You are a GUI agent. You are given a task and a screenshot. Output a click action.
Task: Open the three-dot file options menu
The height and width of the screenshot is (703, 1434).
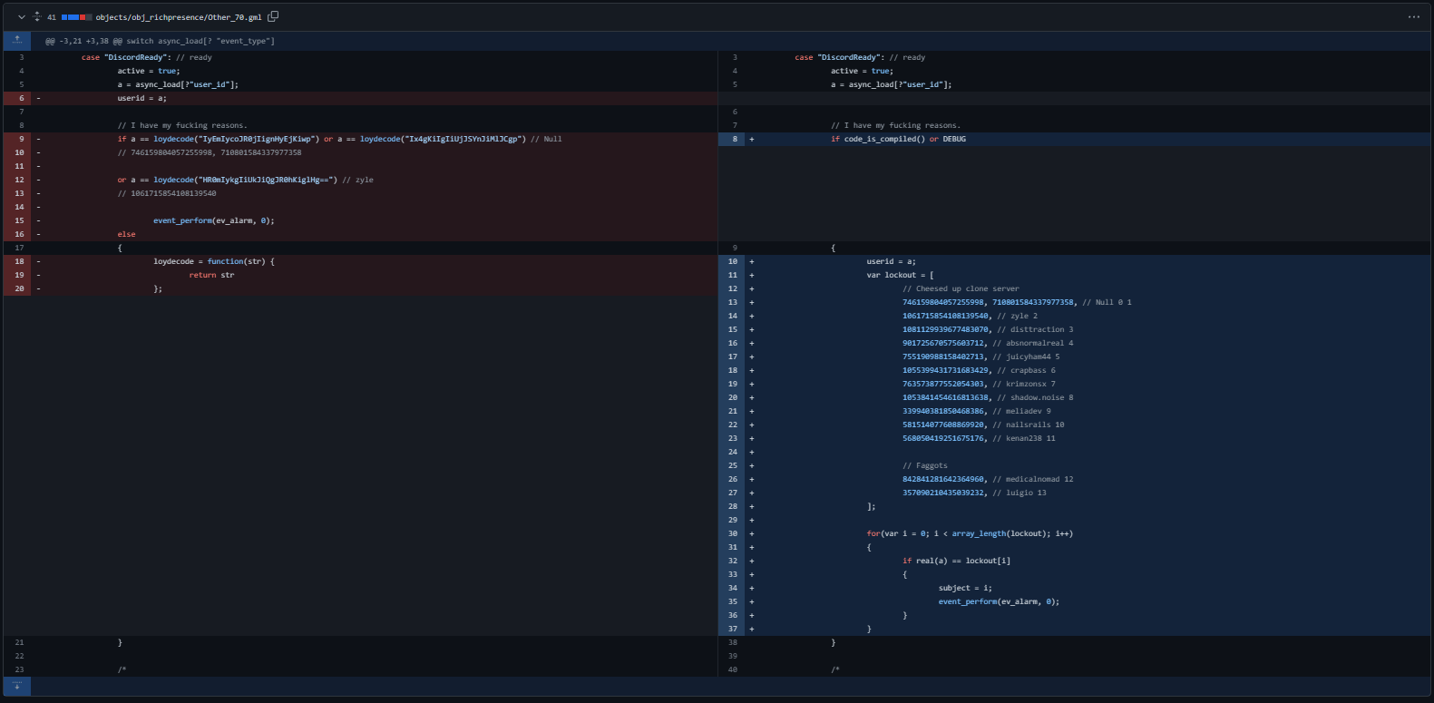click(1413, 16)
